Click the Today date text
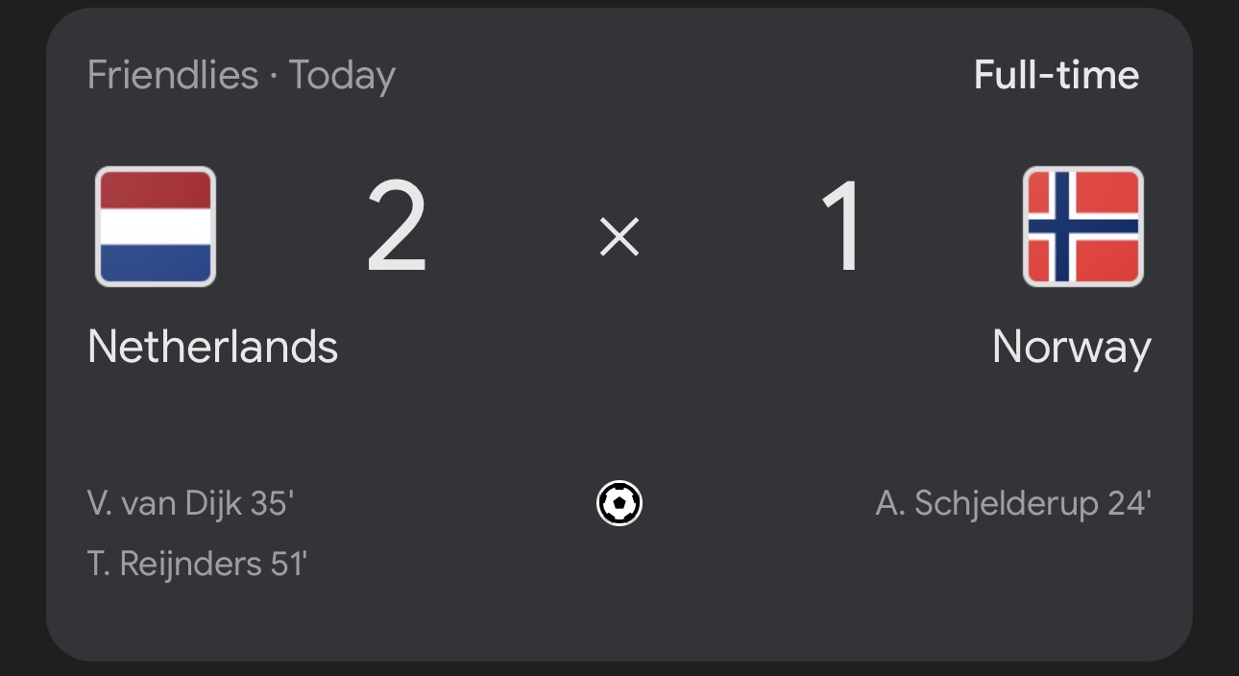1239x676 pixels. point(342,75)
